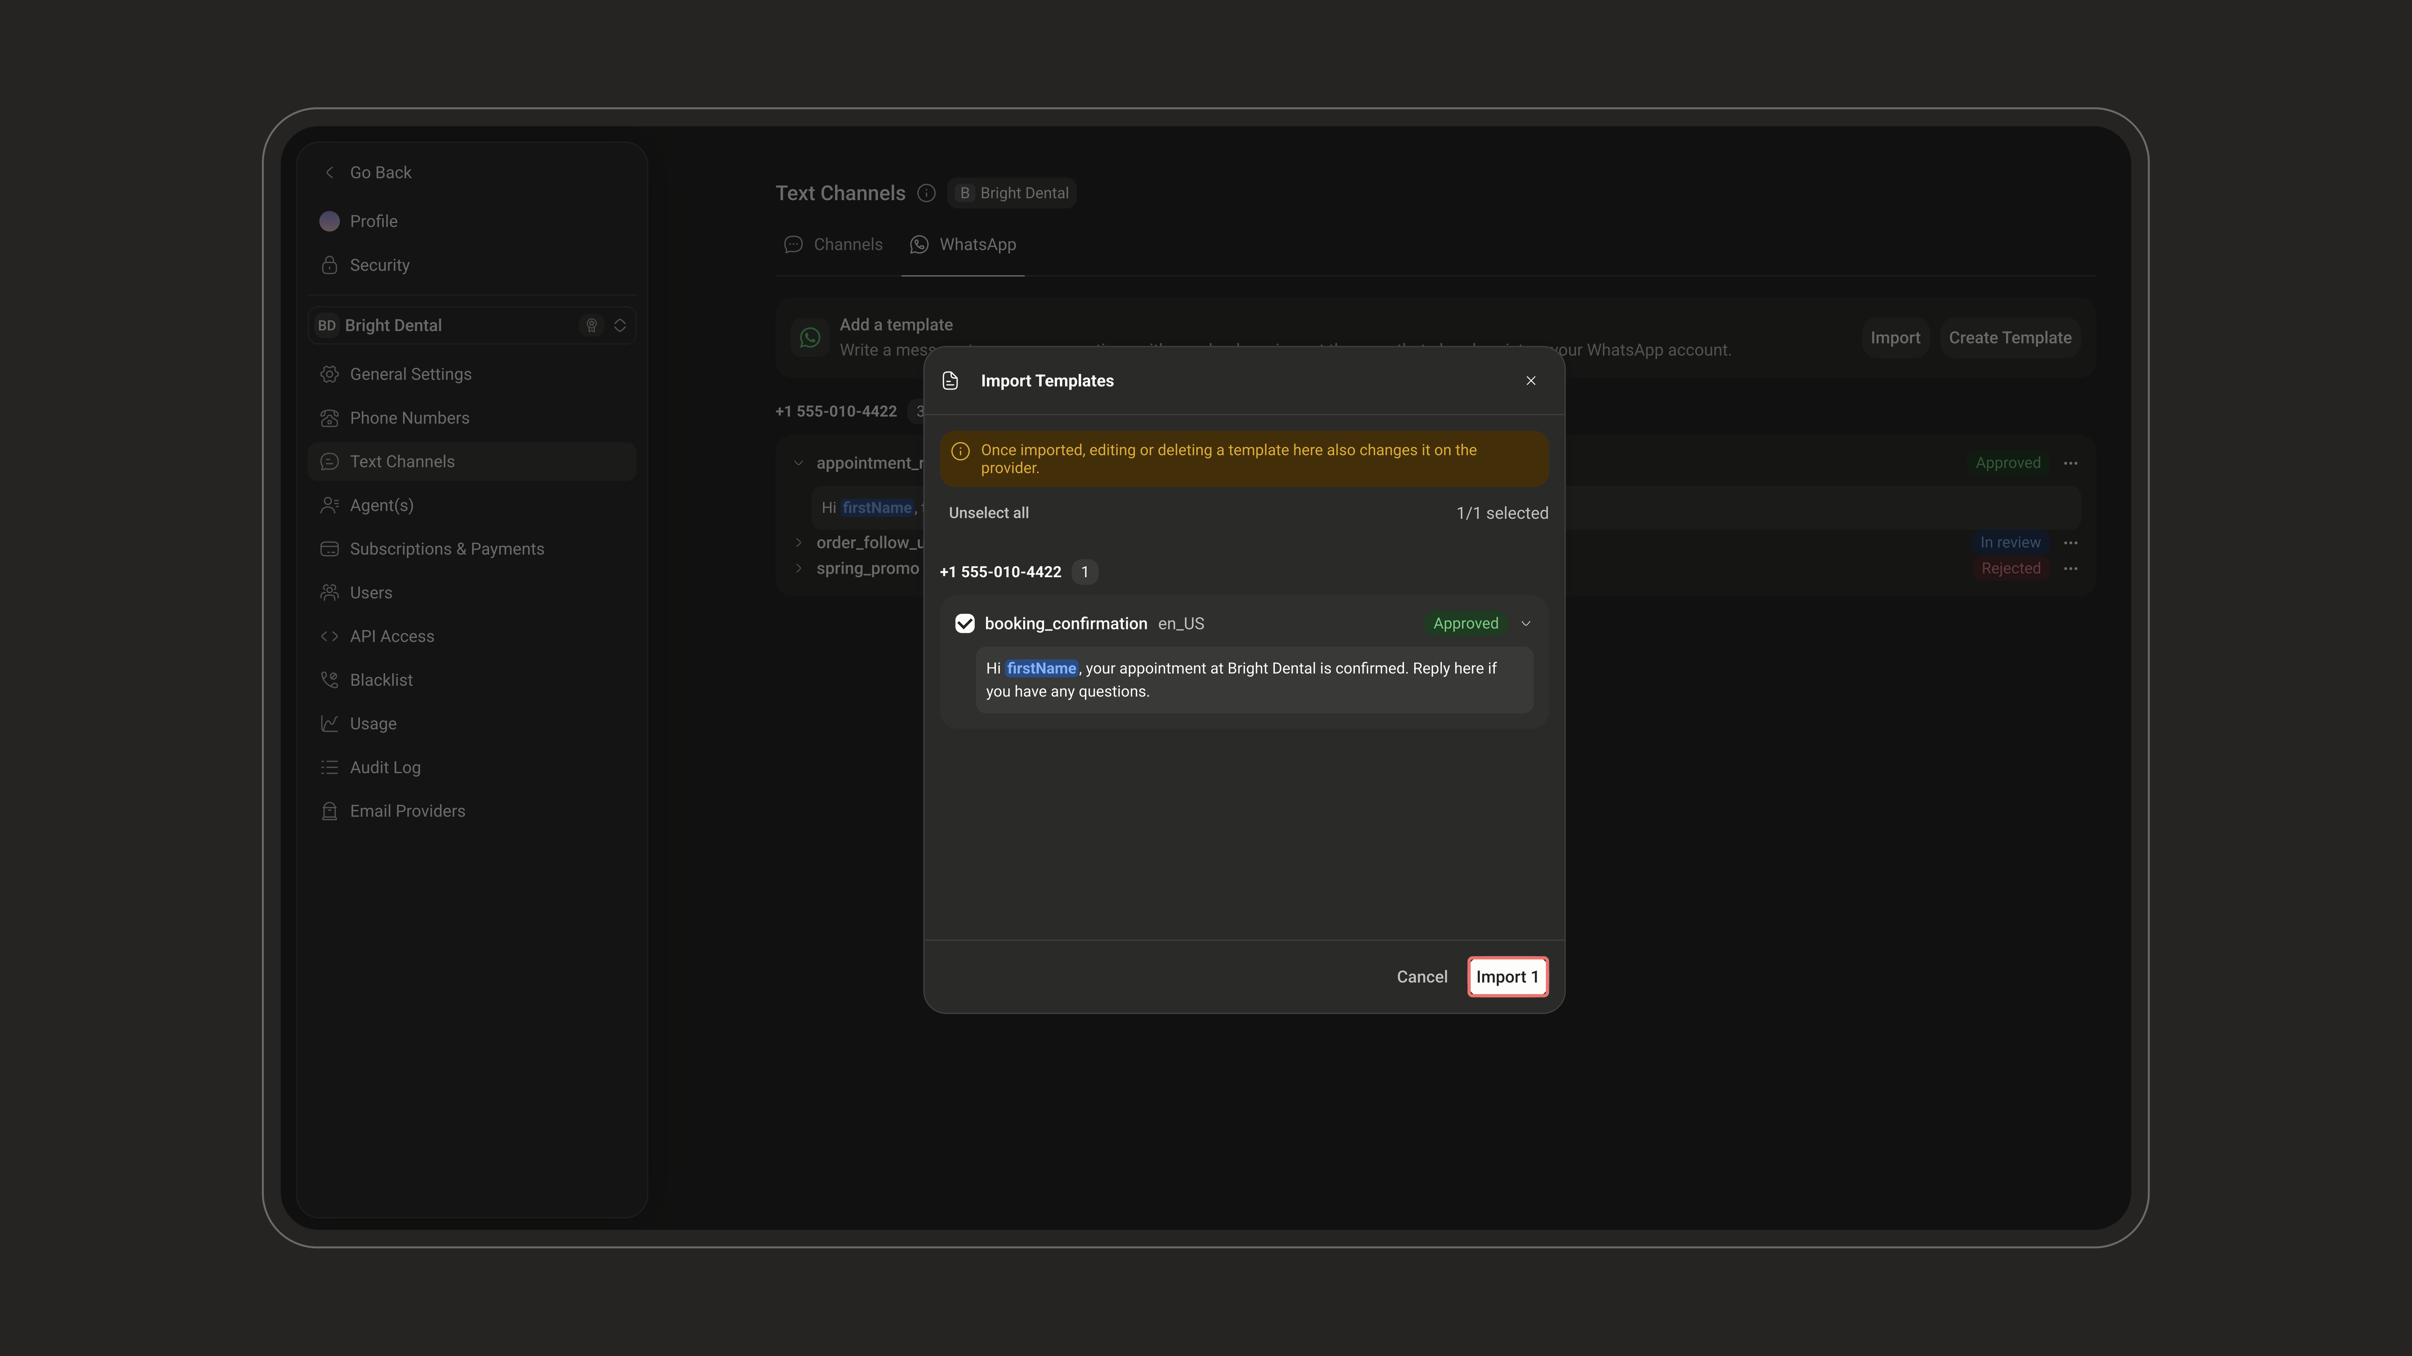Collapse the booking_confirmation template chevron

coord(1525,623)
